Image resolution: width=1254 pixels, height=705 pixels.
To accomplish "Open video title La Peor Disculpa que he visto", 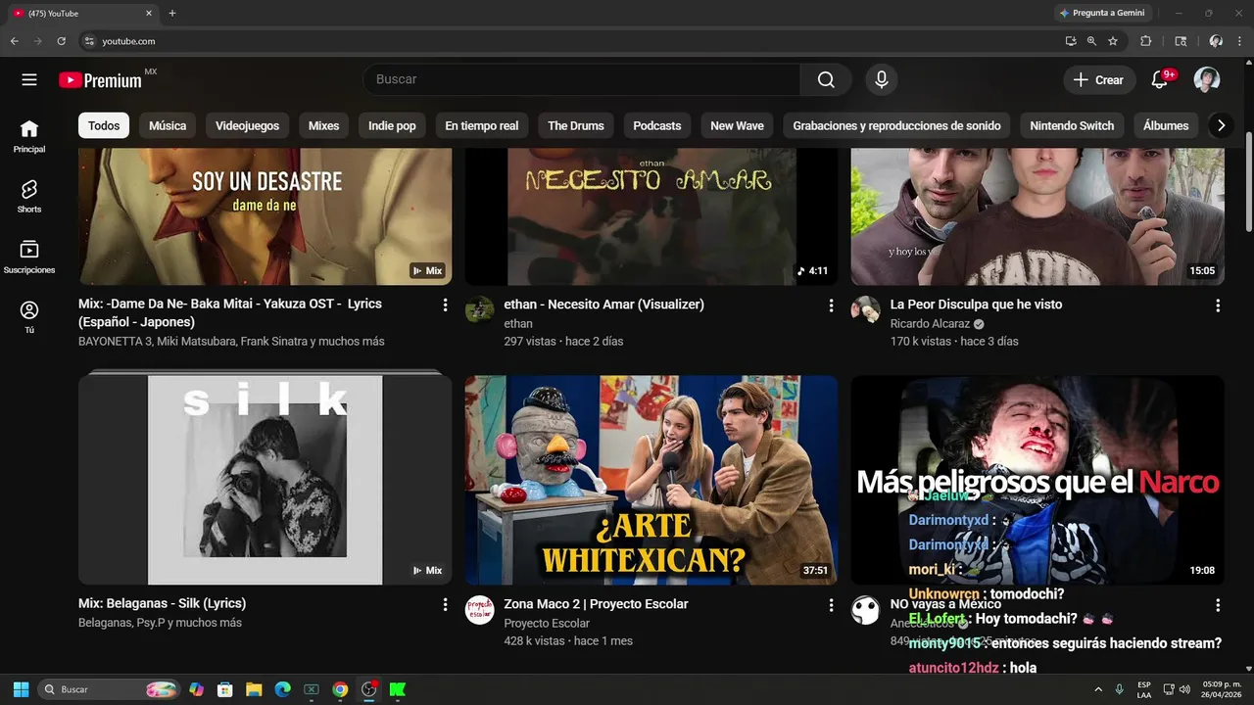I will [x=976, y=305].
